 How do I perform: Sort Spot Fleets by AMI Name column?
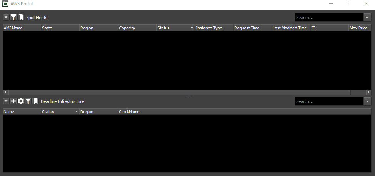(22, 28)
